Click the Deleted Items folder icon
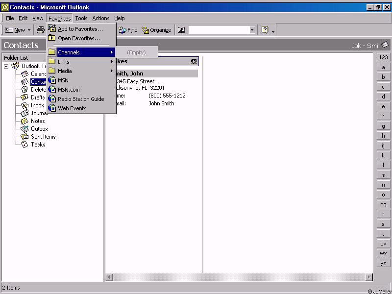 (x=24, y=90)
